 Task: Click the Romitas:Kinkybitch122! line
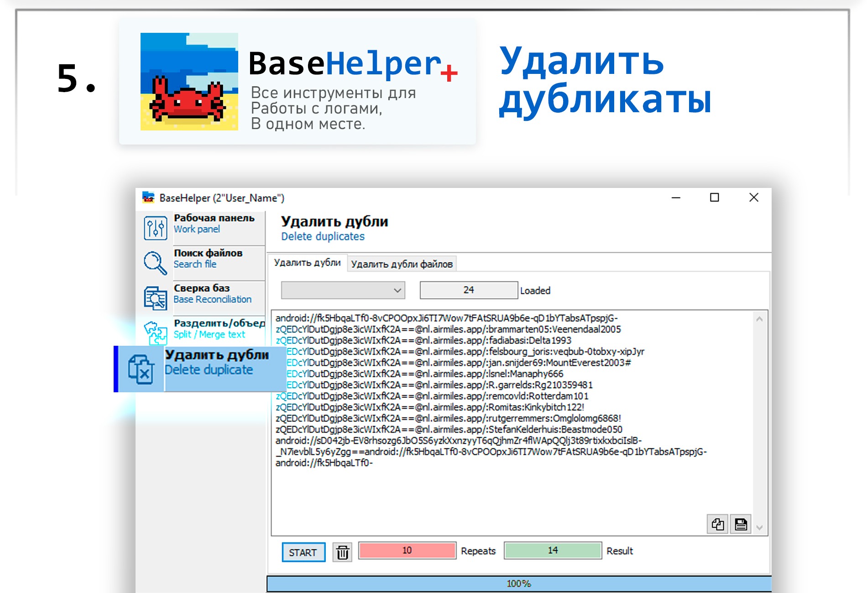click(430, 407)
